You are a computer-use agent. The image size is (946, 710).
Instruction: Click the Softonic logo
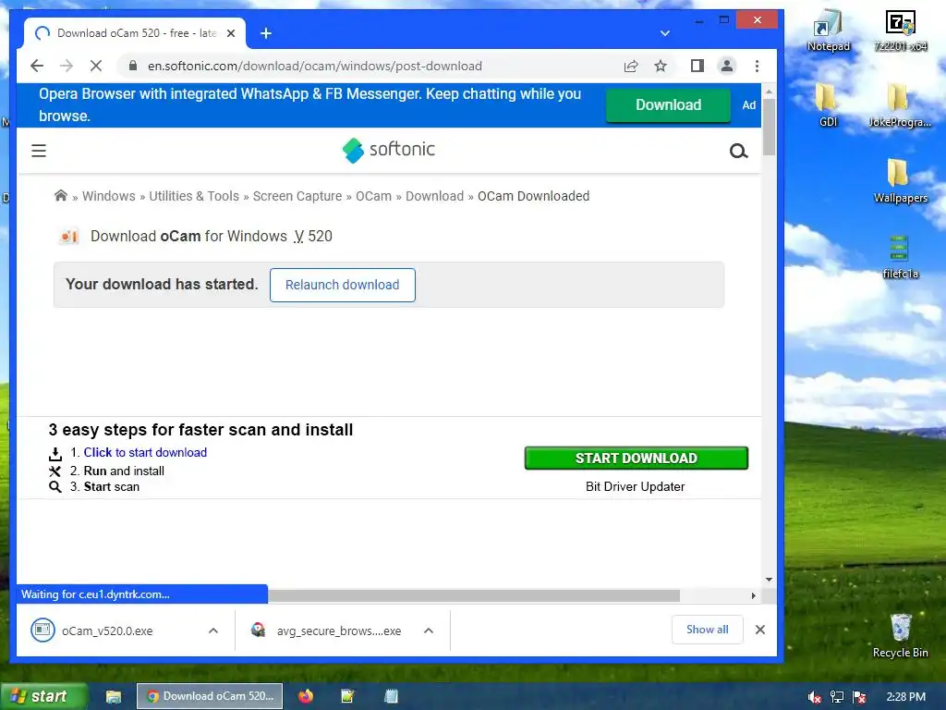pos(389,150)
